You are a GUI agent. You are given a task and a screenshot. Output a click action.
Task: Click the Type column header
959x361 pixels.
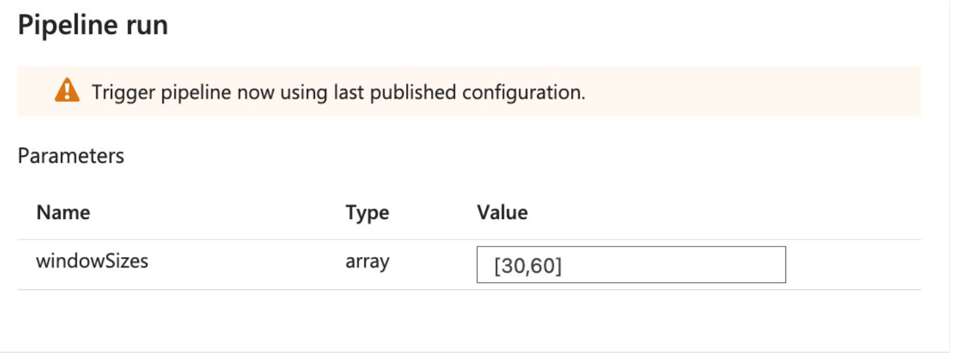pos(367,213)
